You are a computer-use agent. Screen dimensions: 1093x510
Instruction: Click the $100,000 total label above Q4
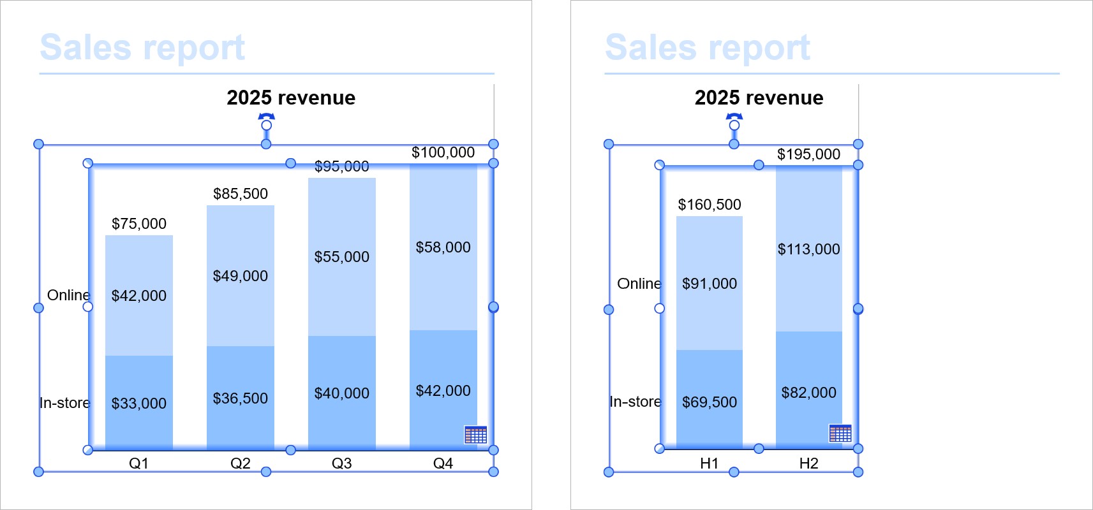click(x=443, y=152)
